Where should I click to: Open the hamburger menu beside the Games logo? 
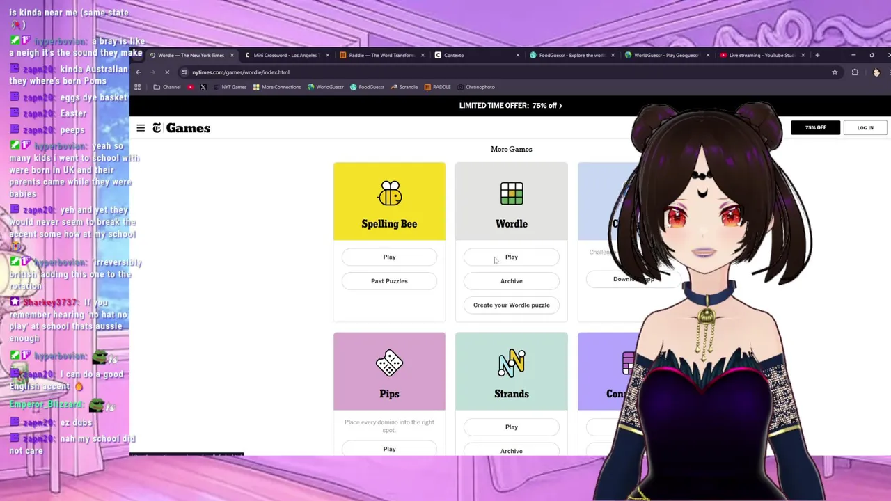coord(141,128)
